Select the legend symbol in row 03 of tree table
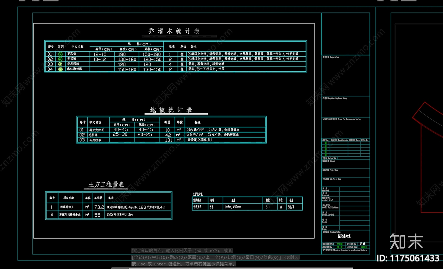The height and width of the screenshot is (269, 443). point(60,64)
